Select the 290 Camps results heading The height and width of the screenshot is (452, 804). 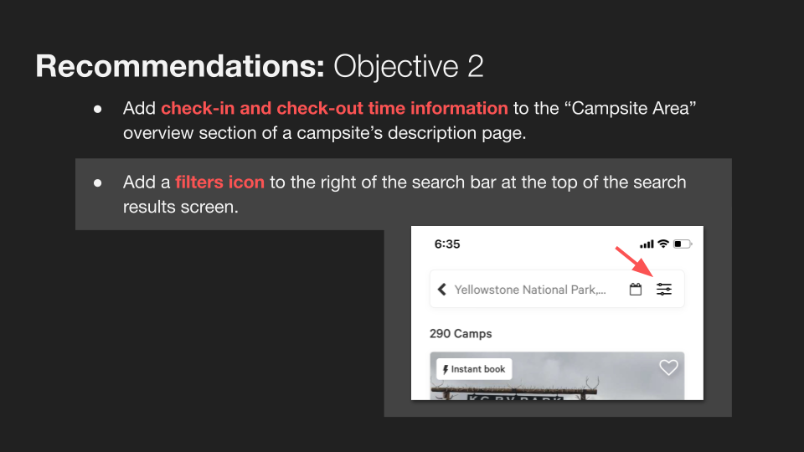[x=461, y=334]
